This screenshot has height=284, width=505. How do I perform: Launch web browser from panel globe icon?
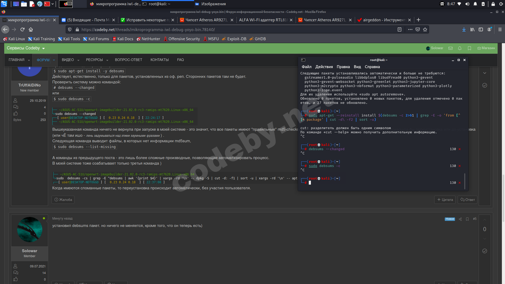[40, 4]
